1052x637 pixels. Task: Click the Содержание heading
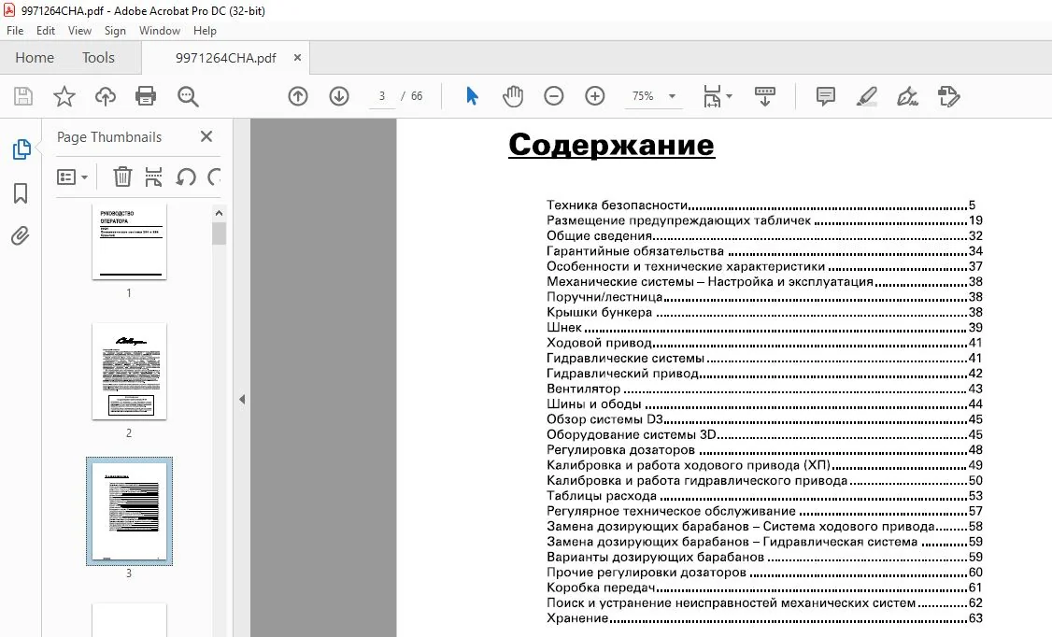(611, 145)
